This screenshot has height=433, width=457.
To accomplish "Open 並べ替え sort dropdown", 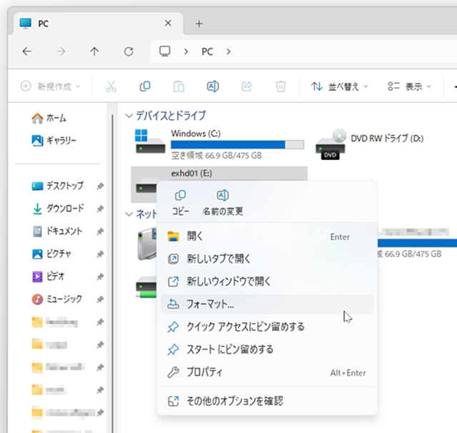I will (x=339, y=86).
